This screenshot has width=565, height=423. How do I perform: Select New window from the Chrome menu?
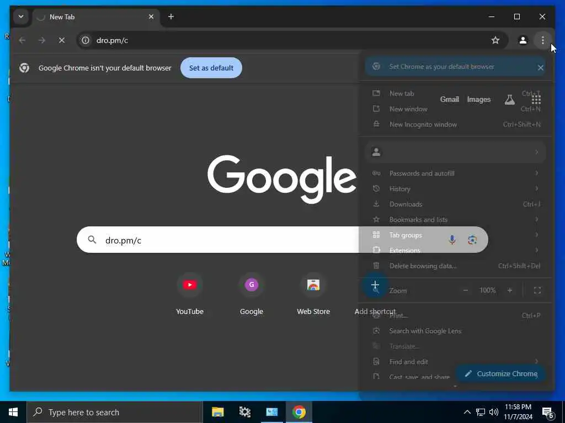(x=455, y=109)
